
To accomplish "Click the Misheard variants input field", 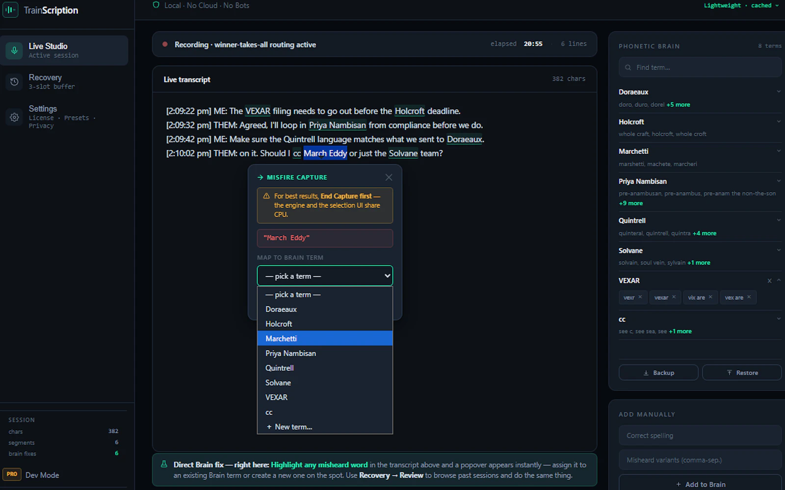I will click(x=700, y=460).
